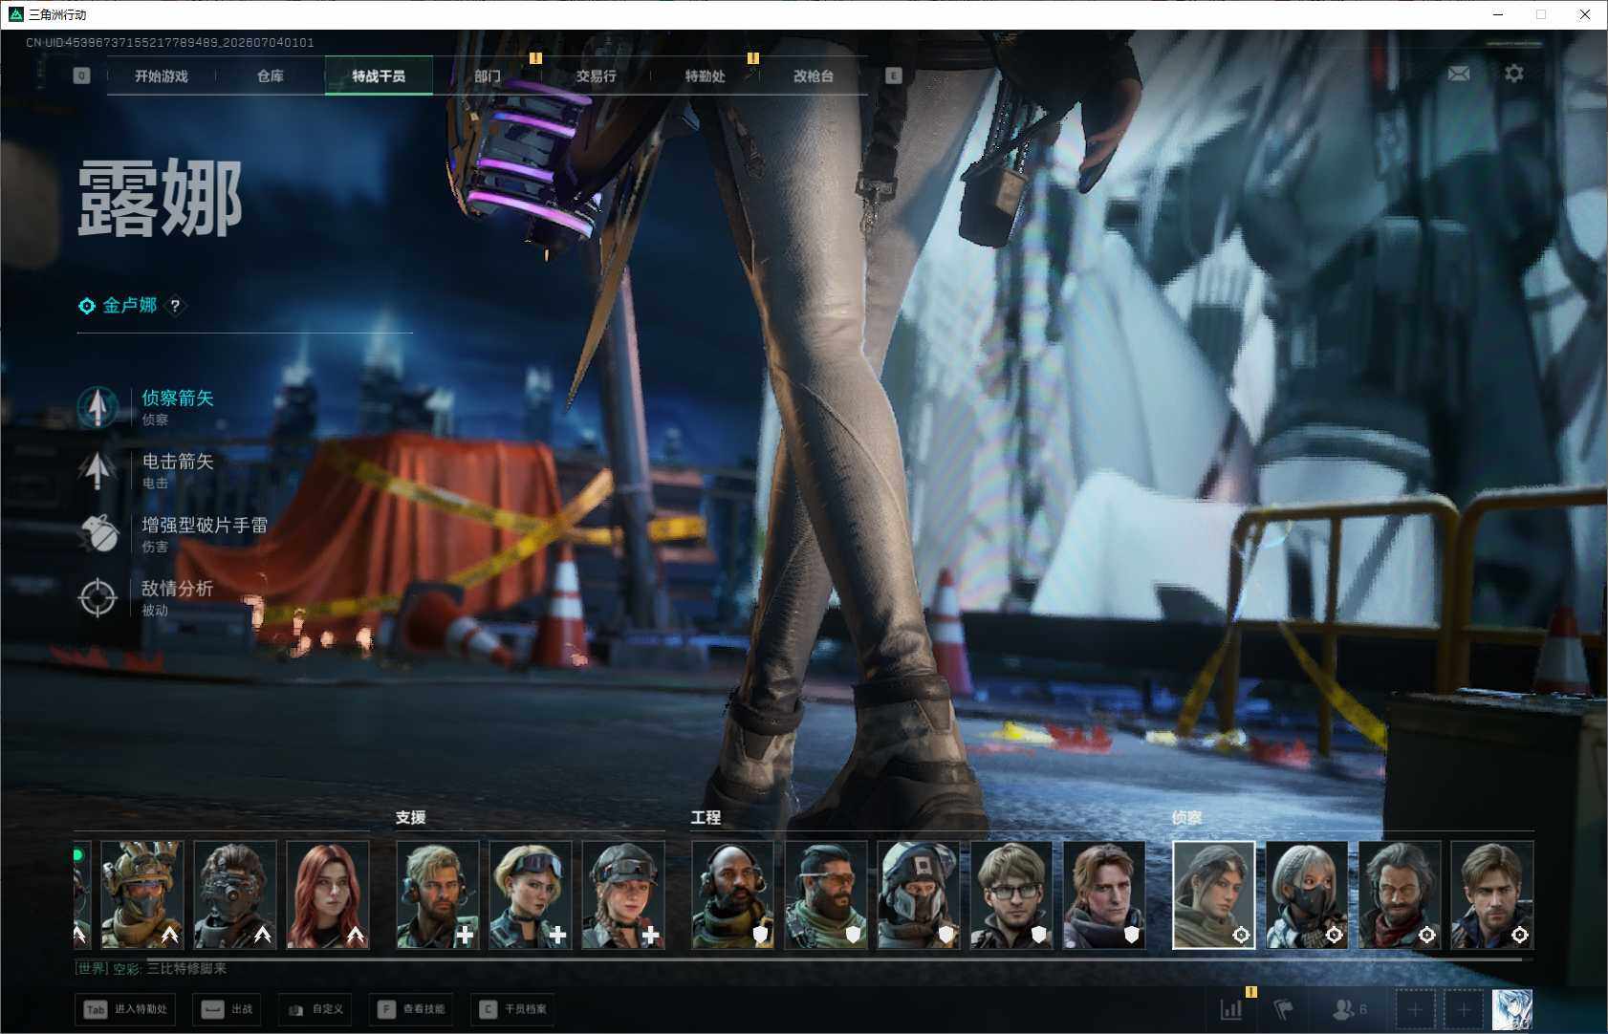Open the statistics bar chart icon
Image resolution: width=1608 pixels, height=1034 pixels.
1231,1009
